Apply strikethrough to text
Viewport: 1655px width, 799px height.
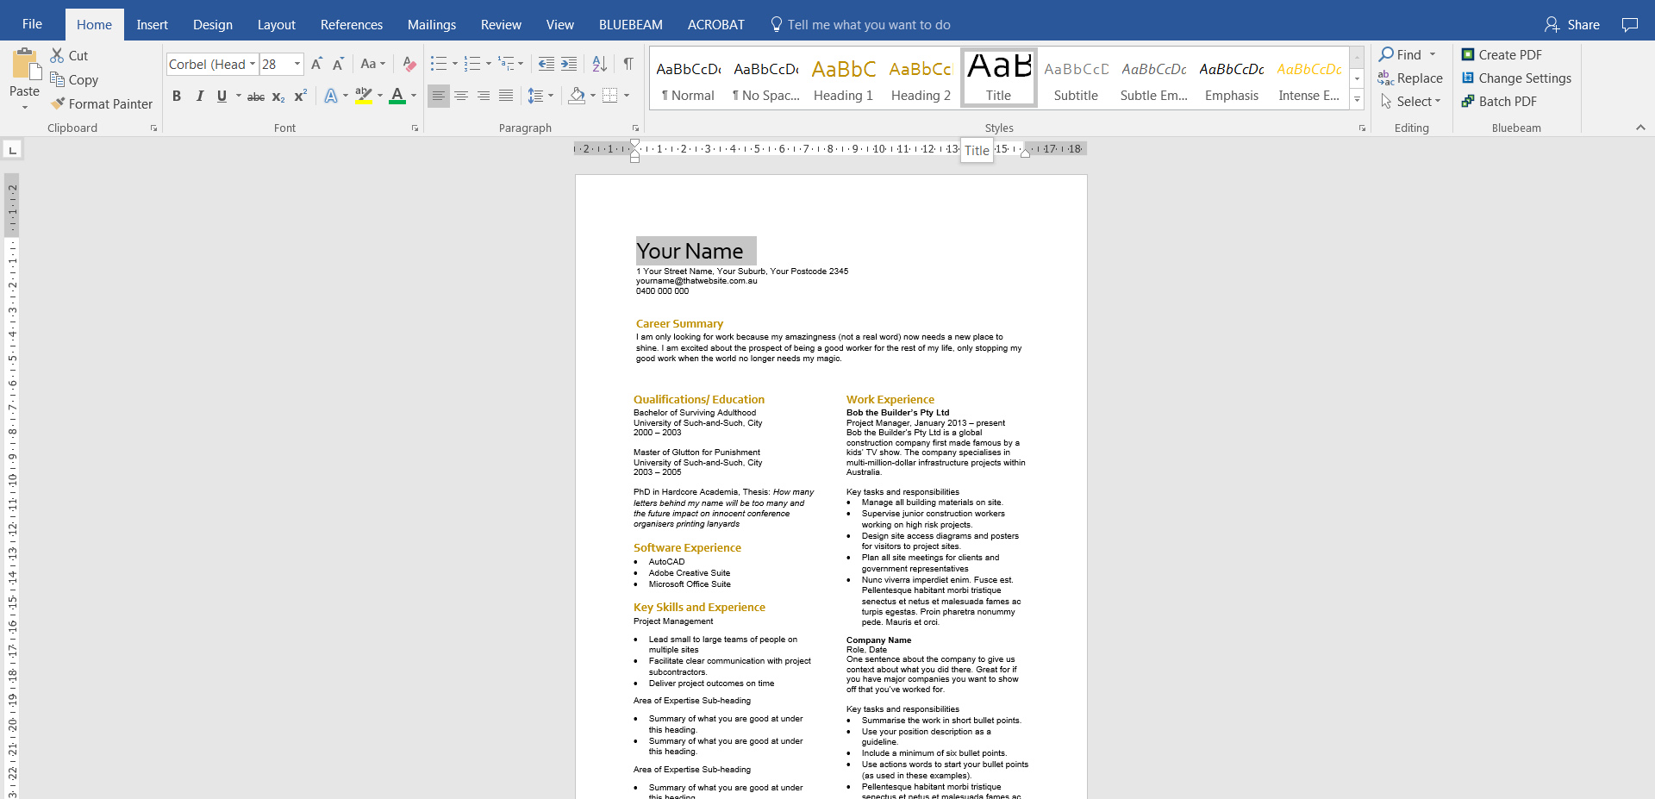pyautogui.click(x=256, y=97)
